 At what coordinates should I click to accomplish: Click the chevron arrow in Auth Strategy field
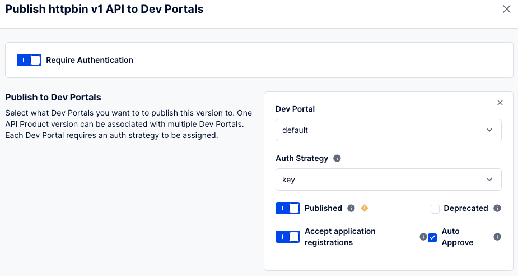tap(489, 180)
